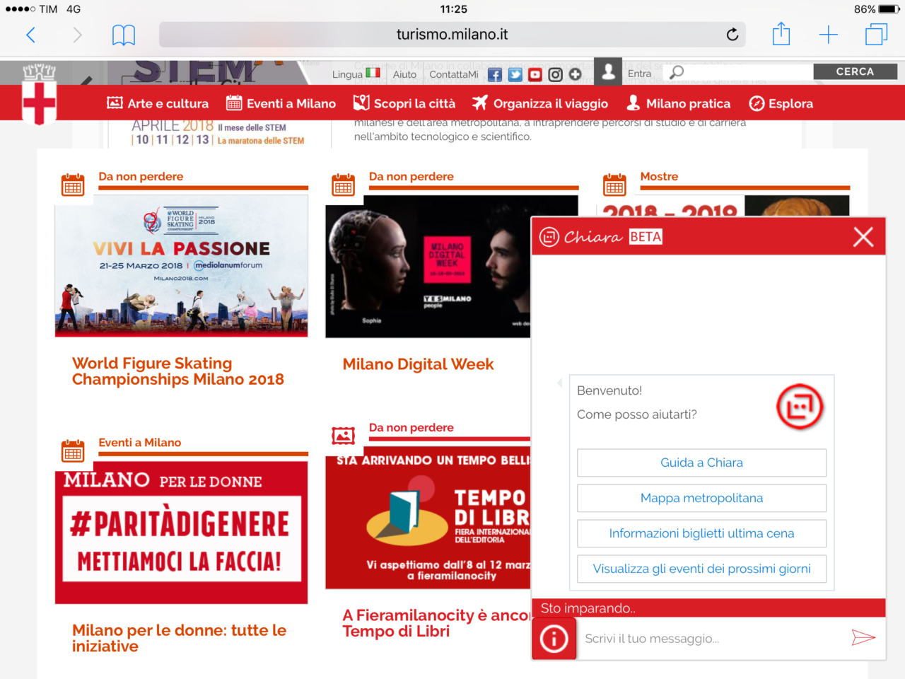Click the calendar icon of the Digital Week card
This screenshot has width=905, height=679.
344,185
